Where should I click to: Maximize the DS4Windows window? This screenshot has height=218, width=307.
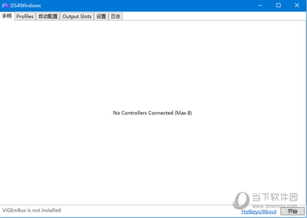(278, 6)
